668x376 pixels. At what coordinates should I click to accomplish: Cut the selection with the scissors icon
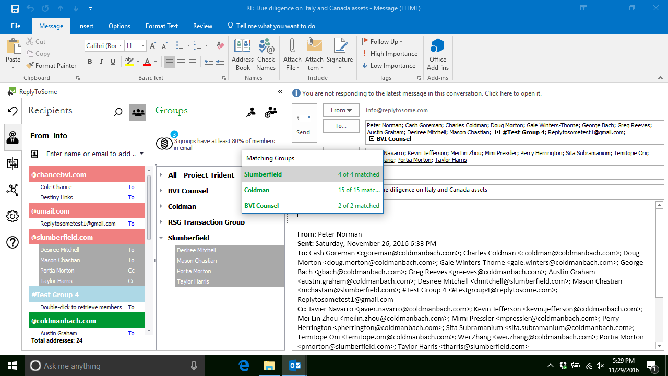click(x=35, y=42)
